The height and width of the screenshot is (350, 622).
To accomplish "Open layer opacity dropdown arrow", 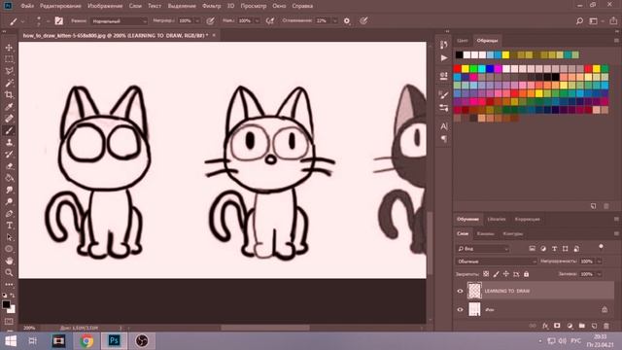I will tap(599, 262).
